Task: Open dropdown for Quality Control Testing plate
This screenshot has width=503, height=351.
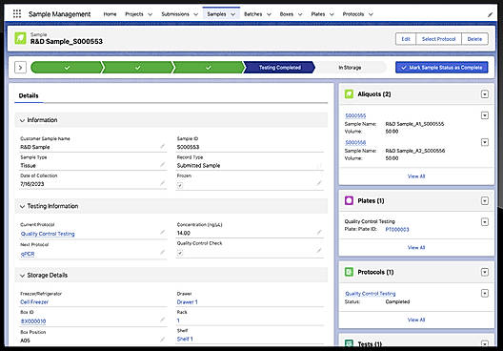Action: coord(485,222)
